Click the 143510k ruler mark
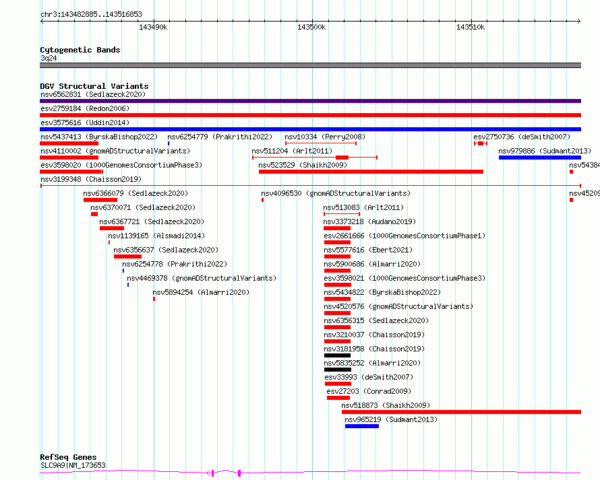The image size is (600, 480). pyautogui.click(x=471, y=27)
